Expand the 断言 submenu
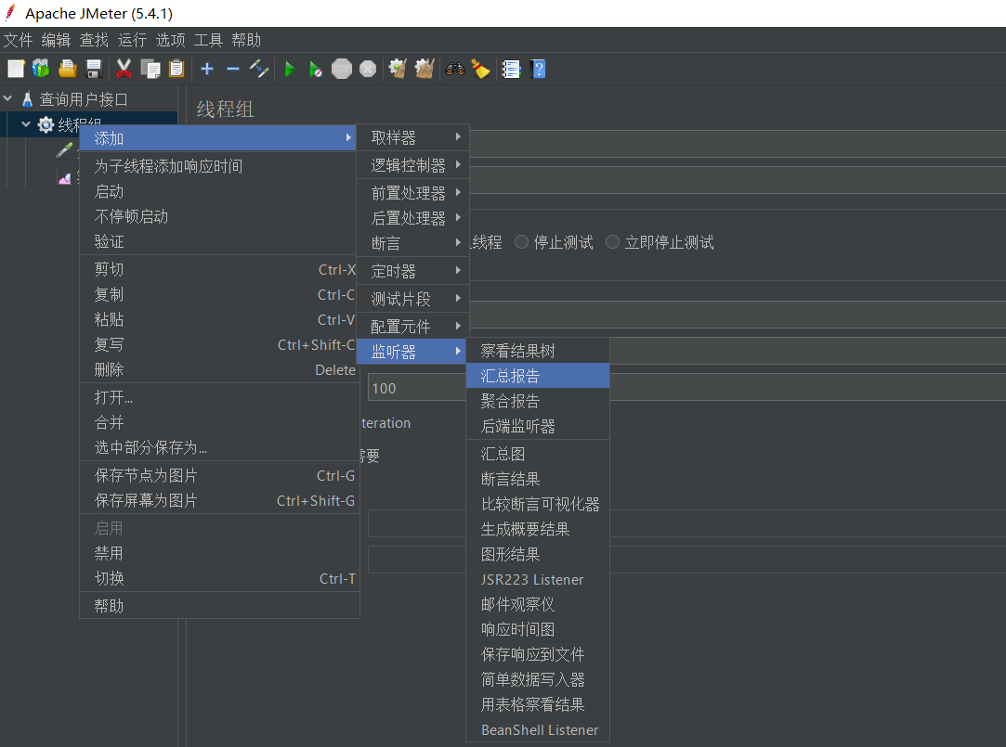The width and height of the screenshot is (1006, 747). pos(413,243)
